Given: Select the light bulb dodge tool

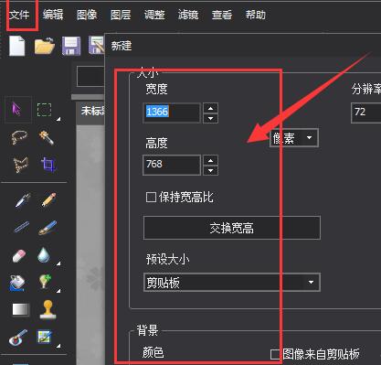Looking at the screenshot, I should 45,281.
